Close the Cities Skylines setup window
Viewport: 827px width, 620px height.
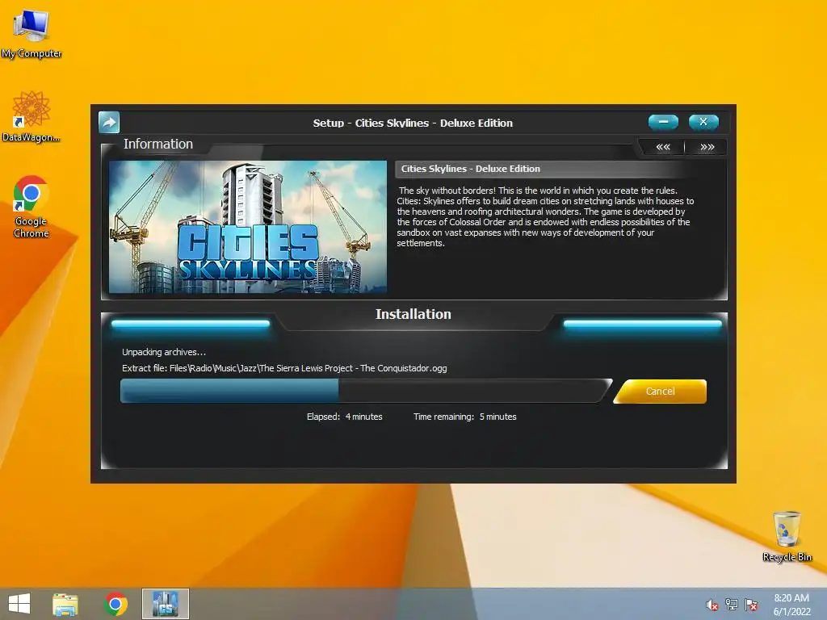pyautogui.click(x=703, y=122)
